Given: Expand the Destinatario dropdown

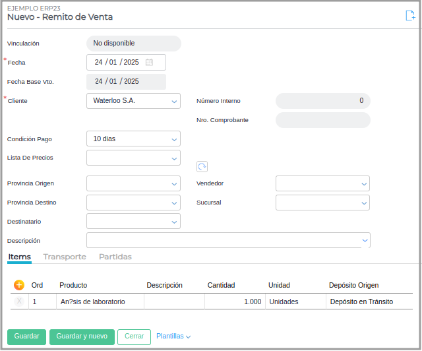Looking at the screenshot, I should (174, 222).
